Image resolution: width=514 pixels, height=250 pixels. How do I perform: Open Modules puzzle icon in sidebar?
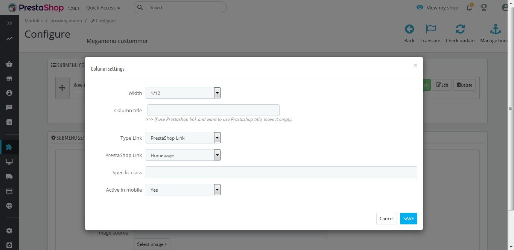coord(9,147)
